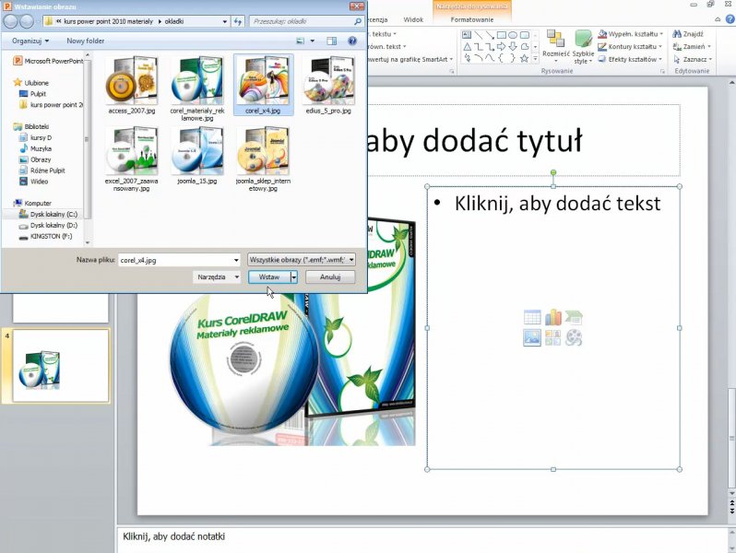Click the insert table icon in placeholder
Screen dimensions: 736x553
click(532, 318)
